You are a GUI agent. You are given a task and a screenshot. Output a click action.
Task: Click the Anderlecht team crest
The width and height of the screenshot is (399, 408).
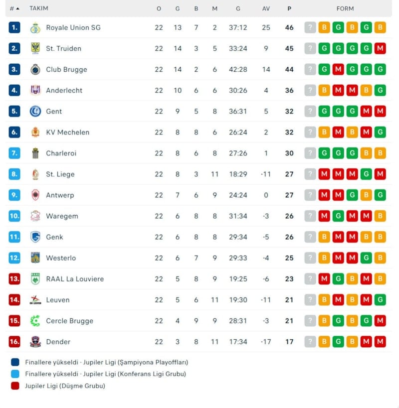point(35,91)
